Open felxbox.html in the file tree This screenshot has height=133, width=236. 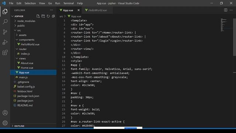[33, 91]
